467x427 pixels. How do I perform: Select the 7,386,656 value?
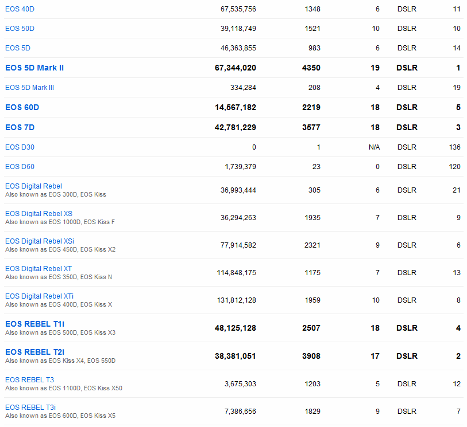[240, 412]
